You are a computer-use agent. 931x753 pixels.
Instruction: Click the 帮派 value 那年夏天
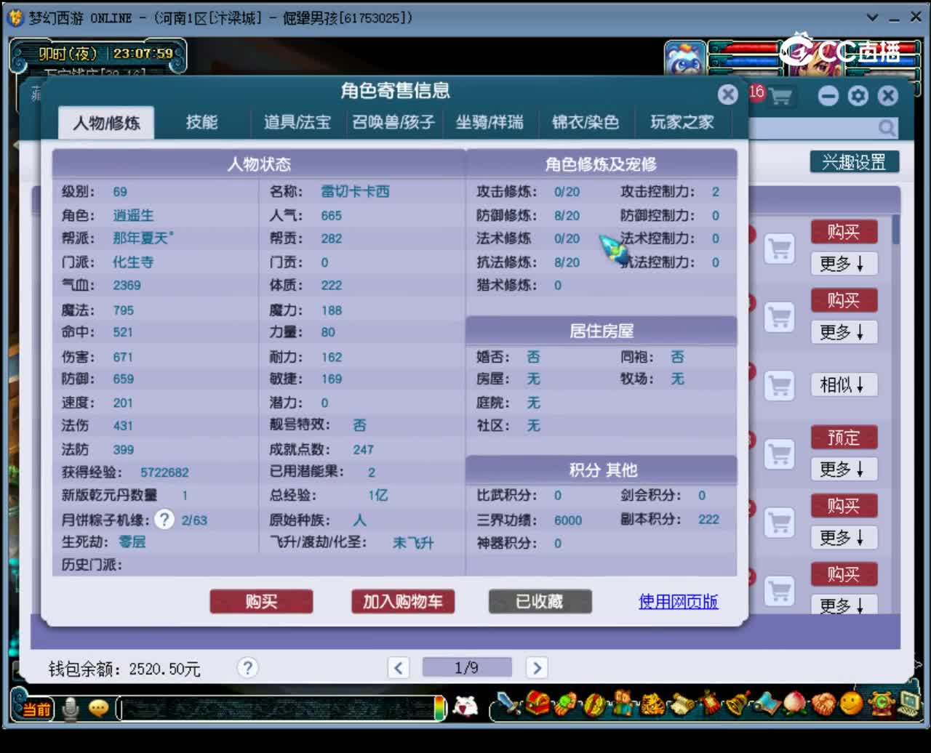click(x=143, y=238)
